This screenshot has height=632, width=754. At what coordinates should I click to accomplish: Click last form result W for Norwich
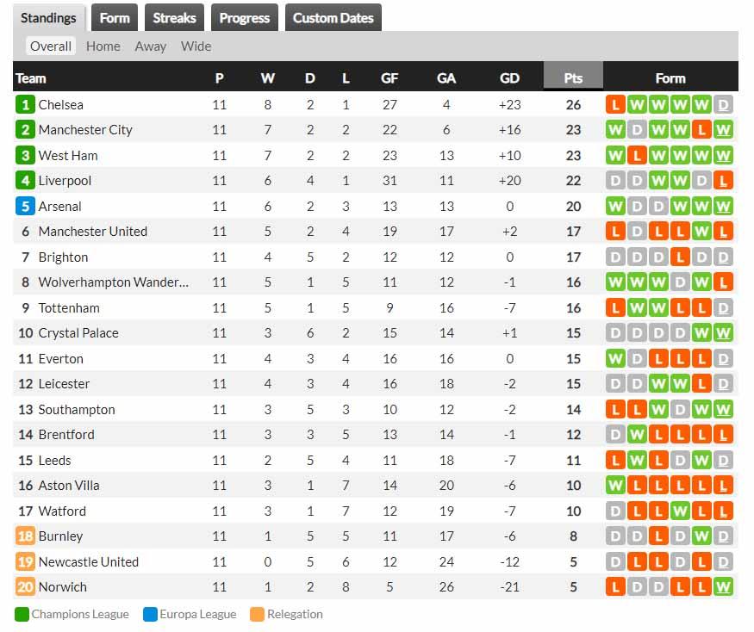coord(723,587)
